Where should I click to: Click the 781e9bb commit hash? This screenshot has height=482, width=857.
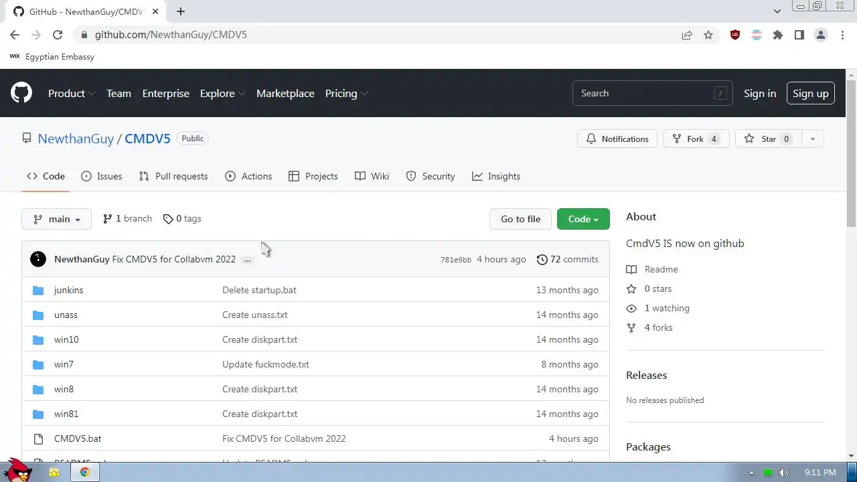(x=455, y=260)
